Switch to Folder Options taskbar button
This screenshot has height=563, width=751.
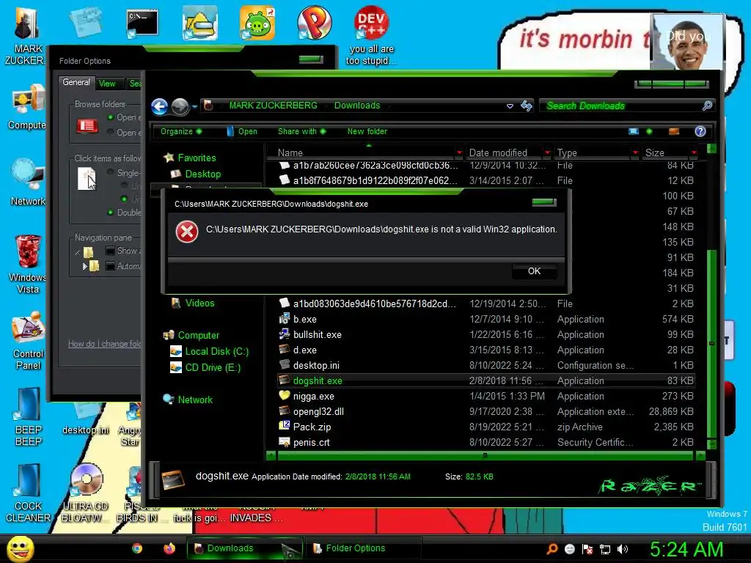pos(363,548)
